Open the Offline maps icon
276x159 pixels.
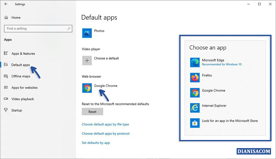coord(6,76)
